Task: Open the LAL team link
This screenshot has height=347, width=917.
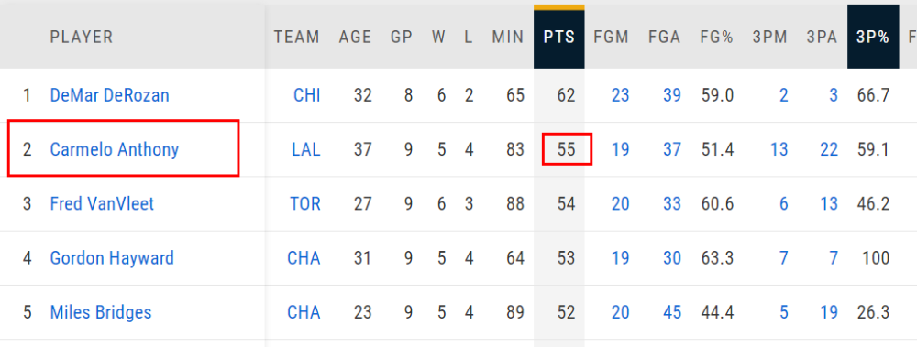Action: coord(306,149)
